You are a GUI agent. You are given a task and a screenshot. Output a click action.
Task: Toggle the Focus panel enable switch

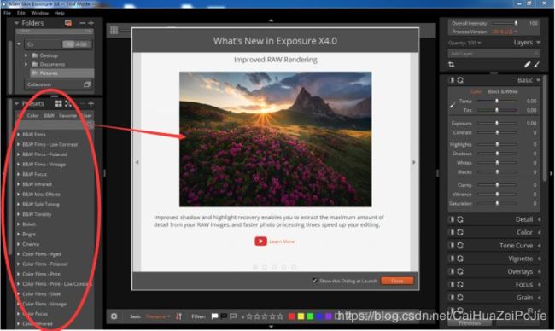452,285
